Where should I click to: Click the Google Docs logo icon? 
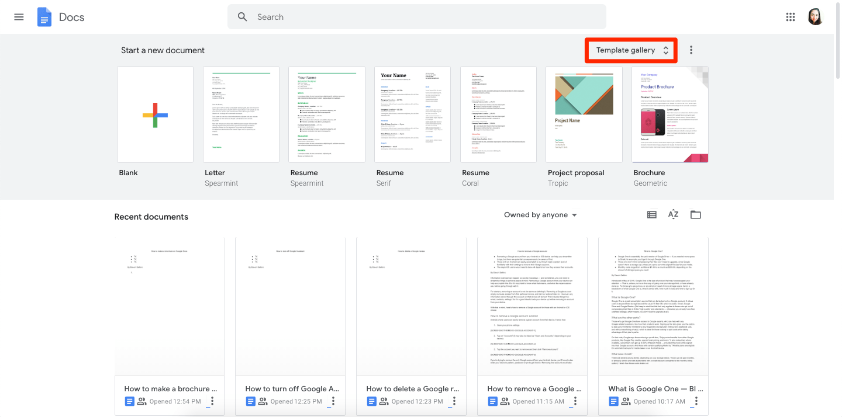[x=44, y=17]
